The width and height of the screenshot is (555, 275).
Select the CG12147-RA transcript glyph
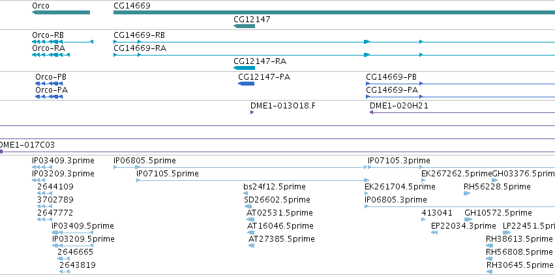click(244, 68)
